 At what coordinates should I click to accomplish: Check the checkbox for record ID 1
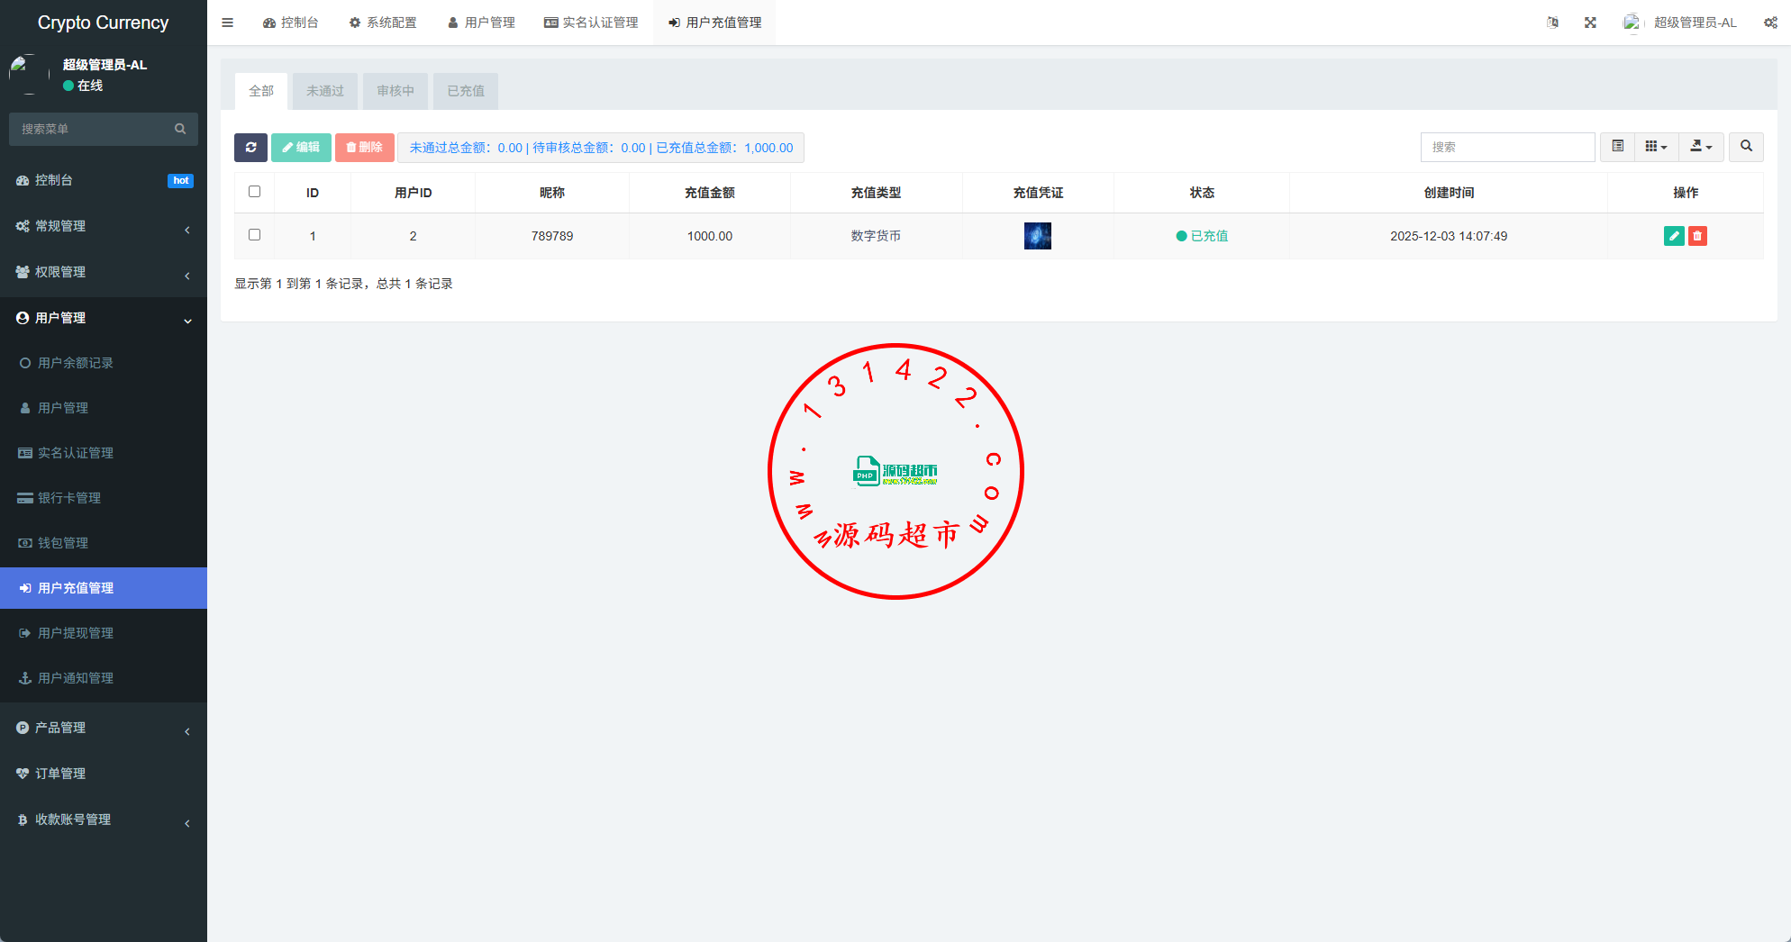click(254, 235)
